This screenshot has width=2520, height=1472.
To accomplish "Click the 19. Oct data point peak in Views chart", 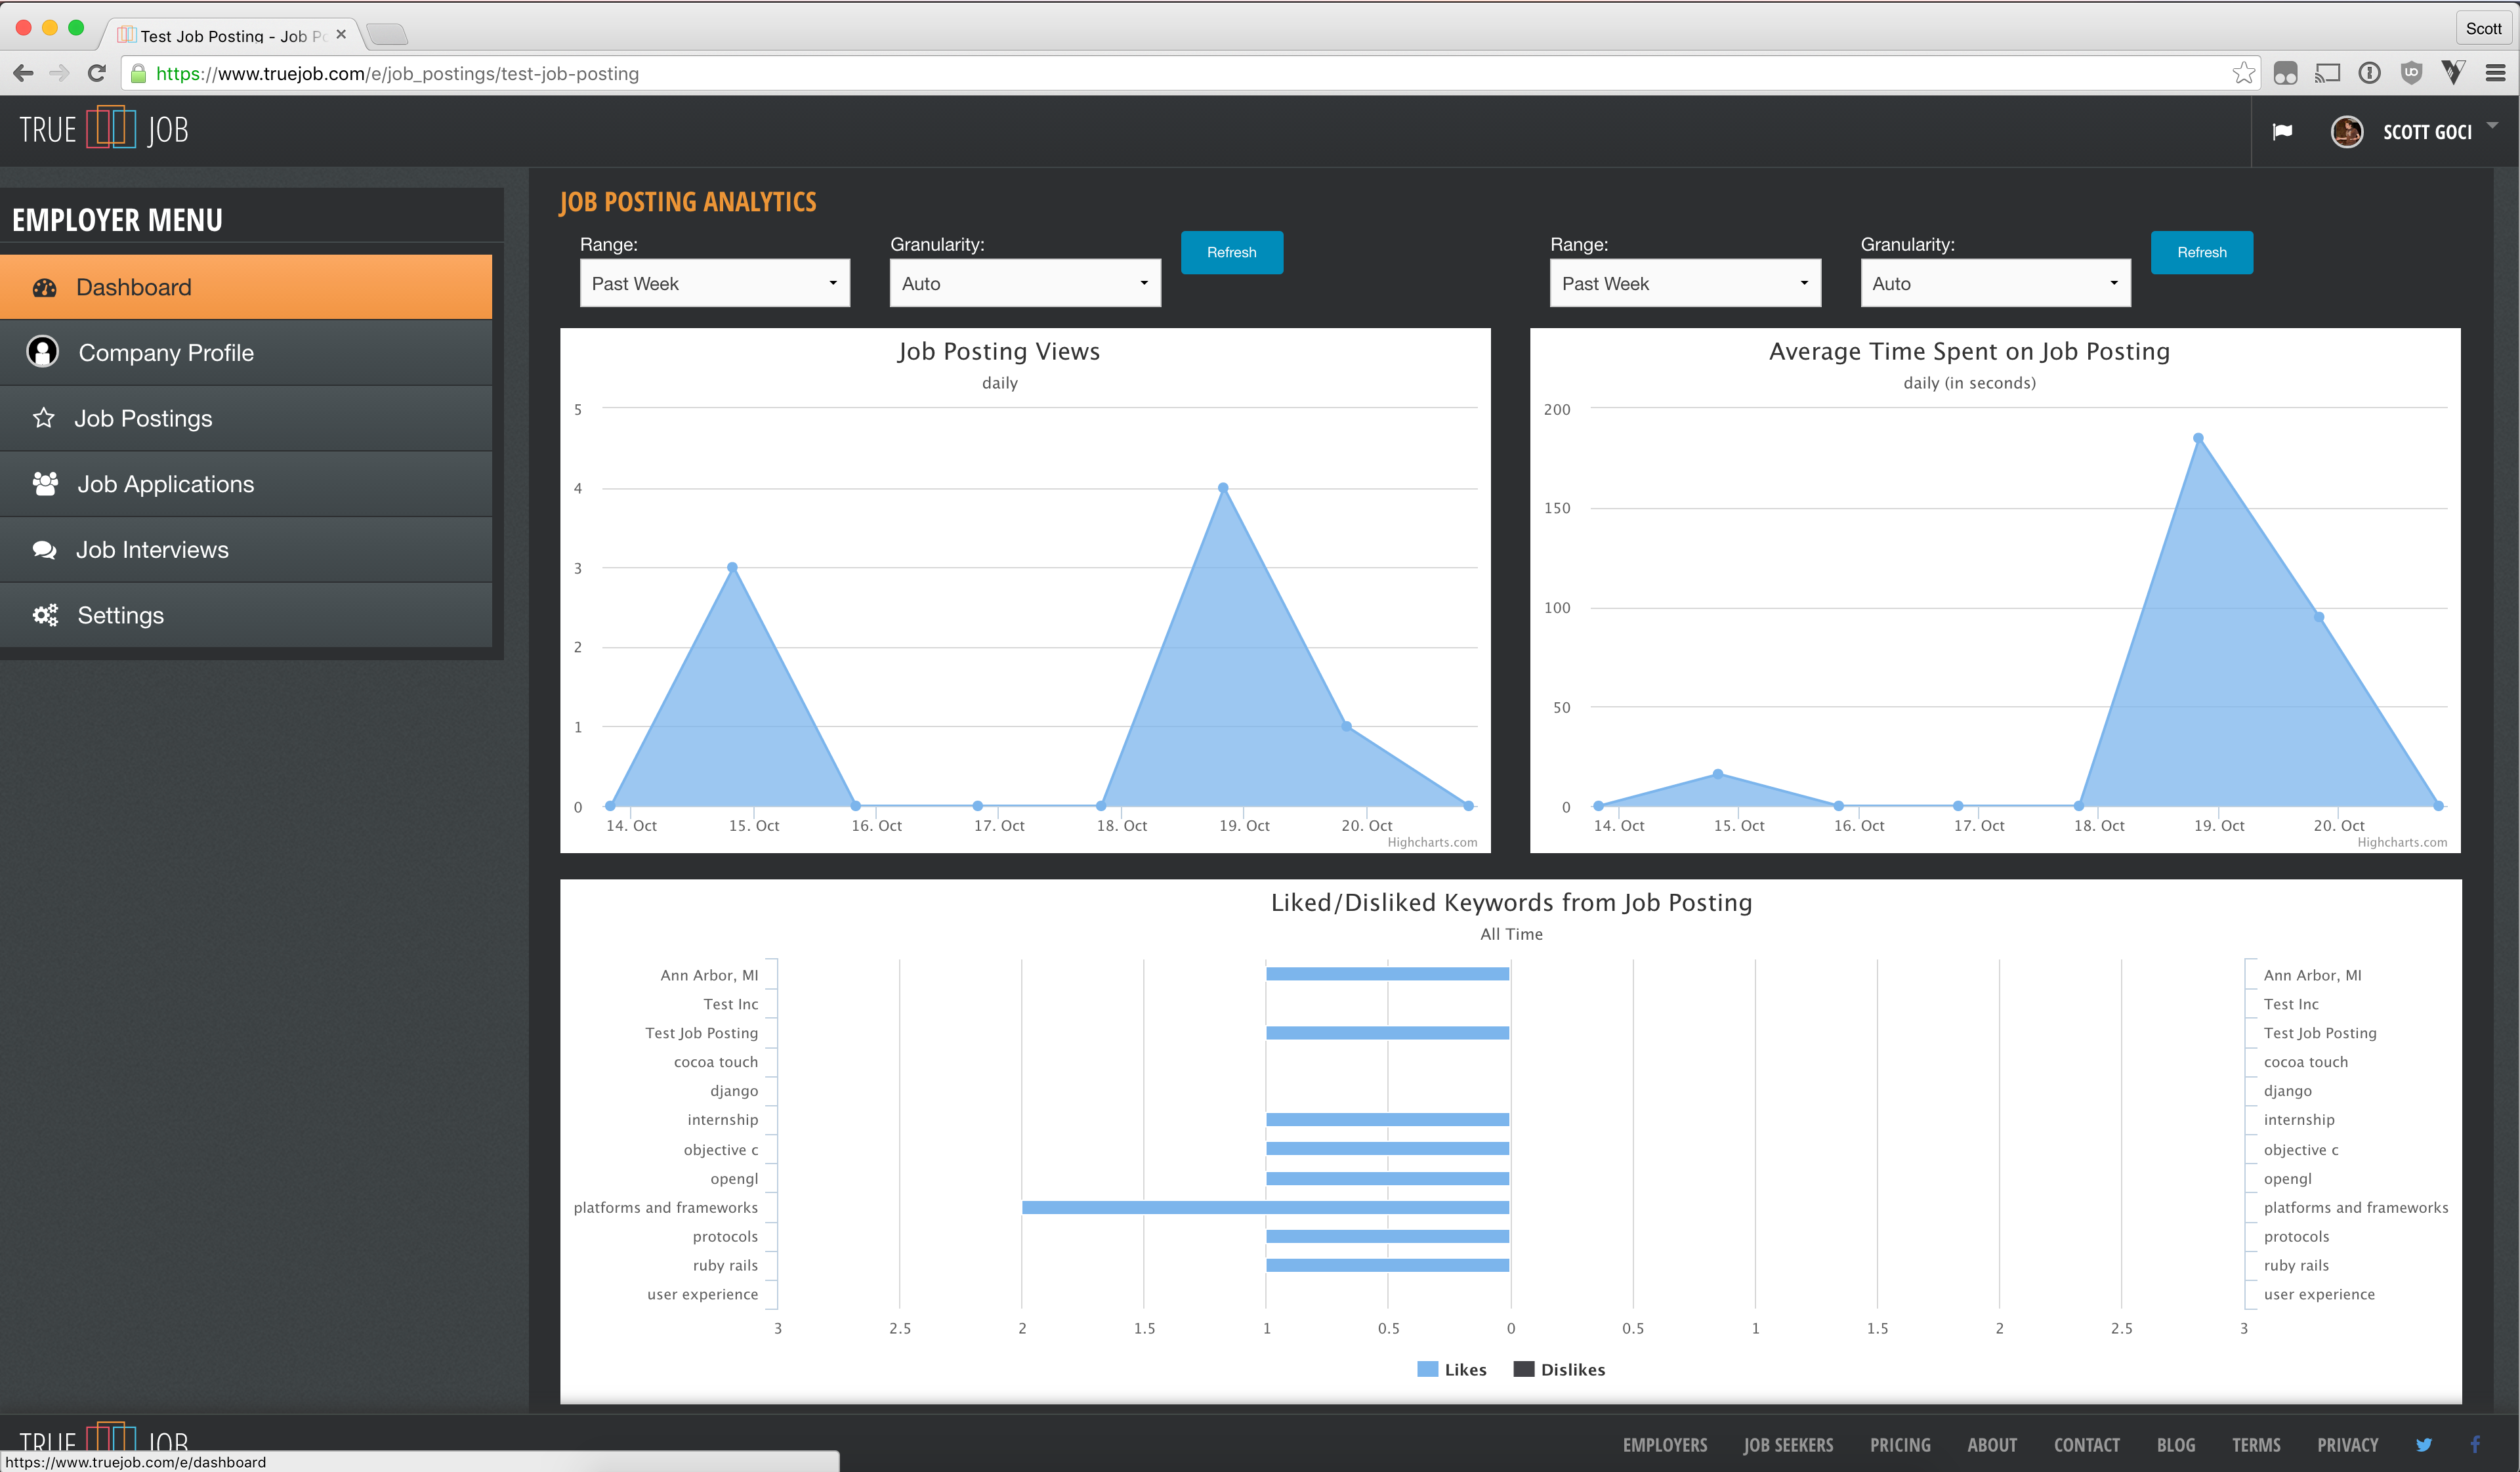I will (1223, 488).
